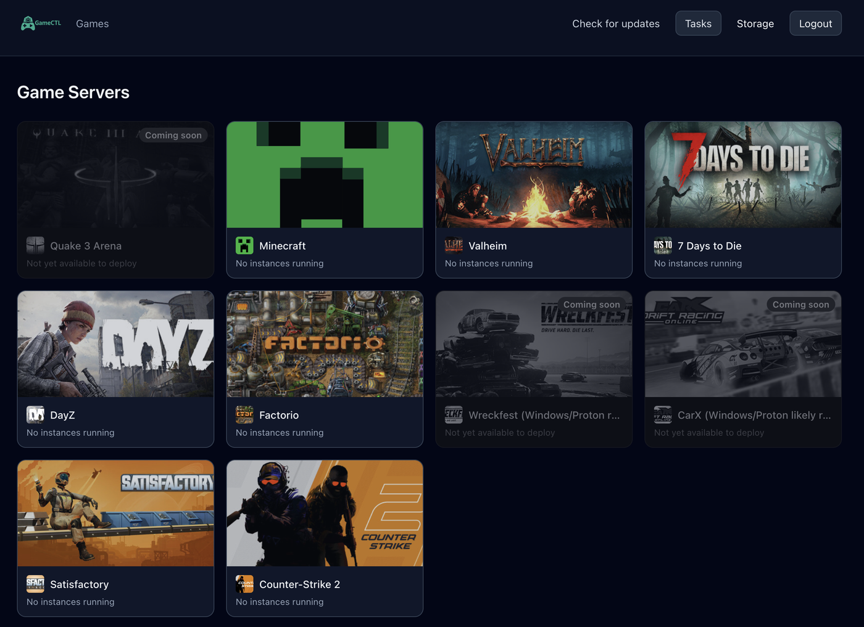The height and width of the screenshot is (627, 864).
Task: Click No instances running under Satisfactory
Action: click(70, 602)
